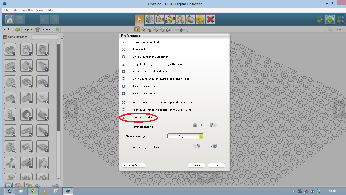The image size is (346, 195).
Task: Open Google Chrome from the taskbar
Action: click(x=33, y=191)
